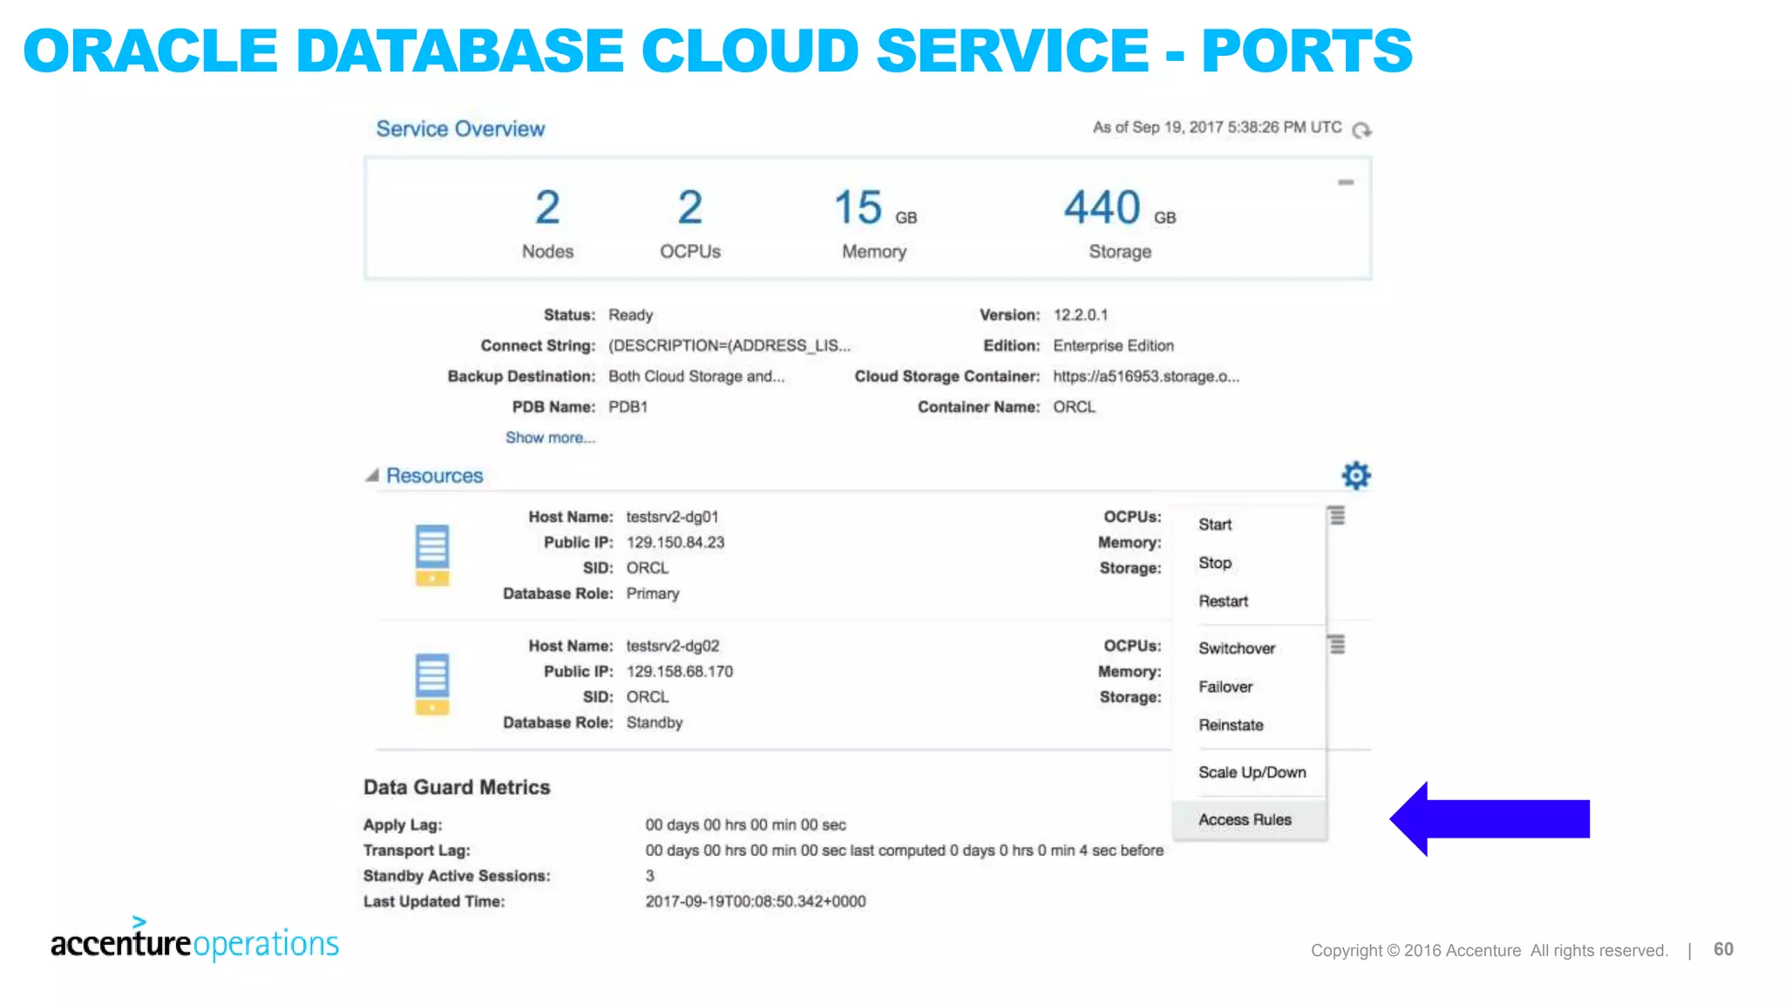Select Start from the node menu
1785x1004 pixels.
click(x=1215, y=525)
